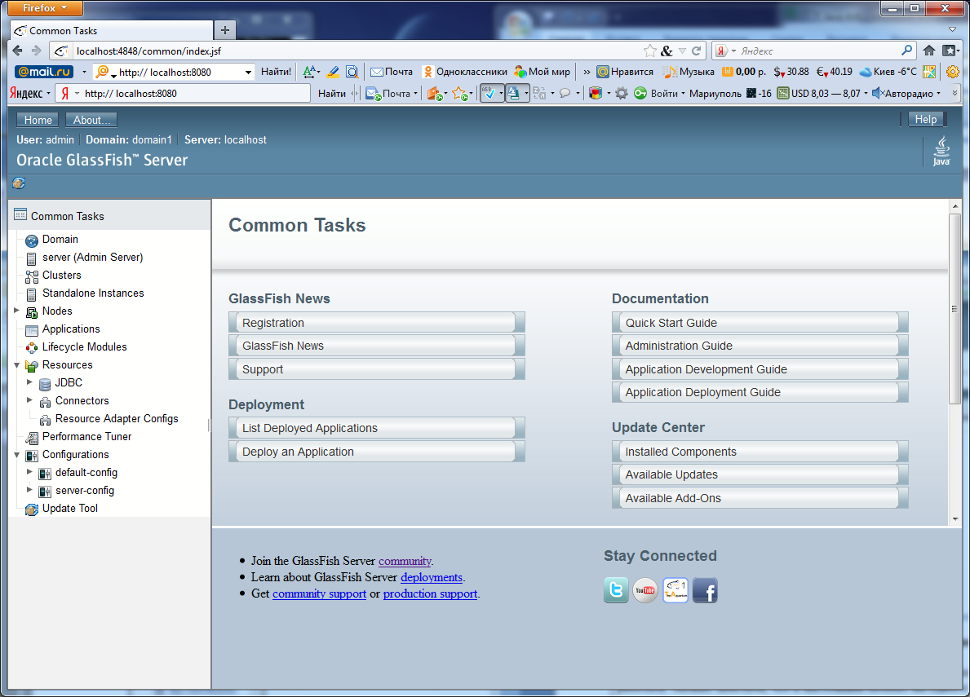Open the YouTube icon under Stay Connected
The image size is (970, 697).
[x=645, y=590]
